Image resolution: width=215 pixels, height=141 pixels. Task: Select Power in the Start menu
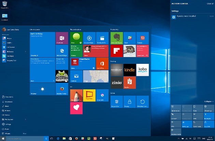pyautogui.click(x=7, y=129)
